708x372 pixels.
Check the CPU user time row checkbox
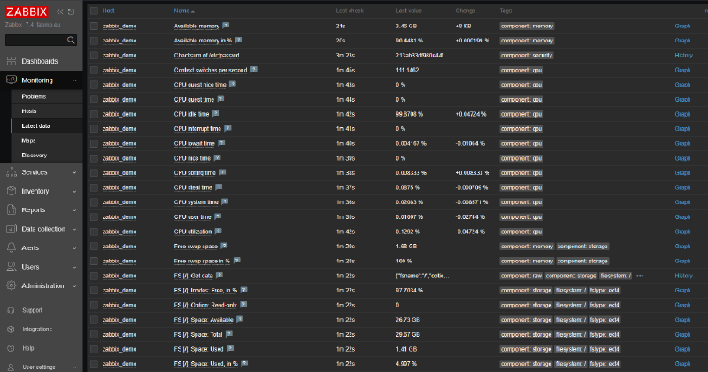click(x=94, y=216)
